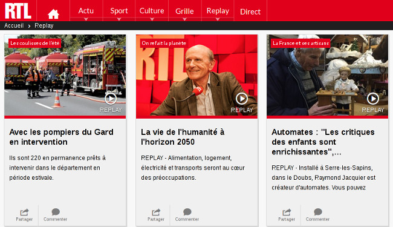
Task: Play the Gard firefighters replay video
Action: [x=111, y=99]
